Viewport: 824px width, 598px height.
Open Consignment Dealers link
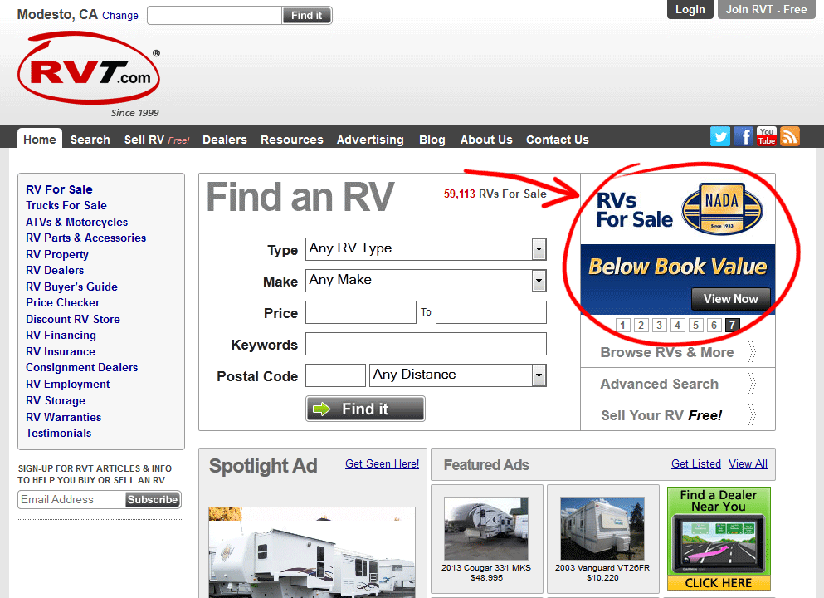pyautogui.click(x=82, y=368)
